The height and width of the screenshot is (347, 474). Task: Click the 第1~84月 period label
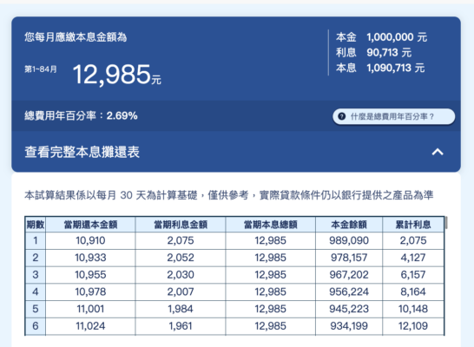(x=41, y=69)
